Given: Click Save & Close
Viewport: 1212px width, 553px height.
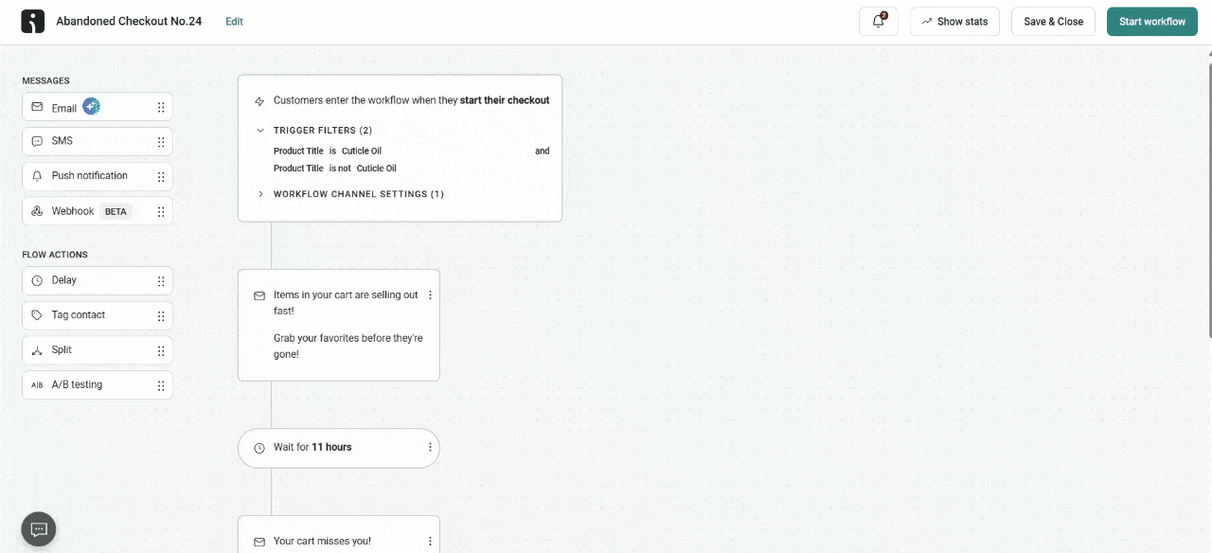Looking at the screenshot, I should tap(1053, 22).
